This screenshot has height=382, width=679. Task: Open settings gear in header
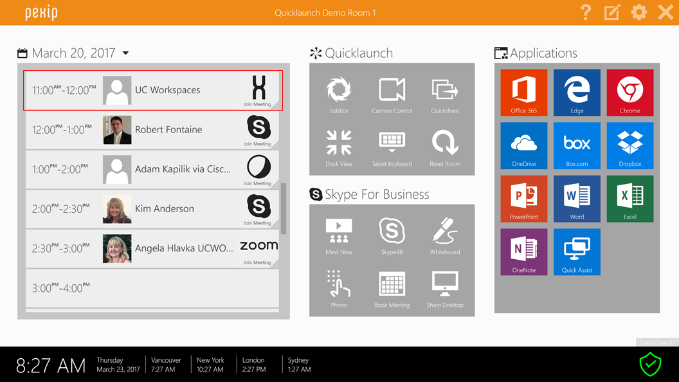[638, 12]
